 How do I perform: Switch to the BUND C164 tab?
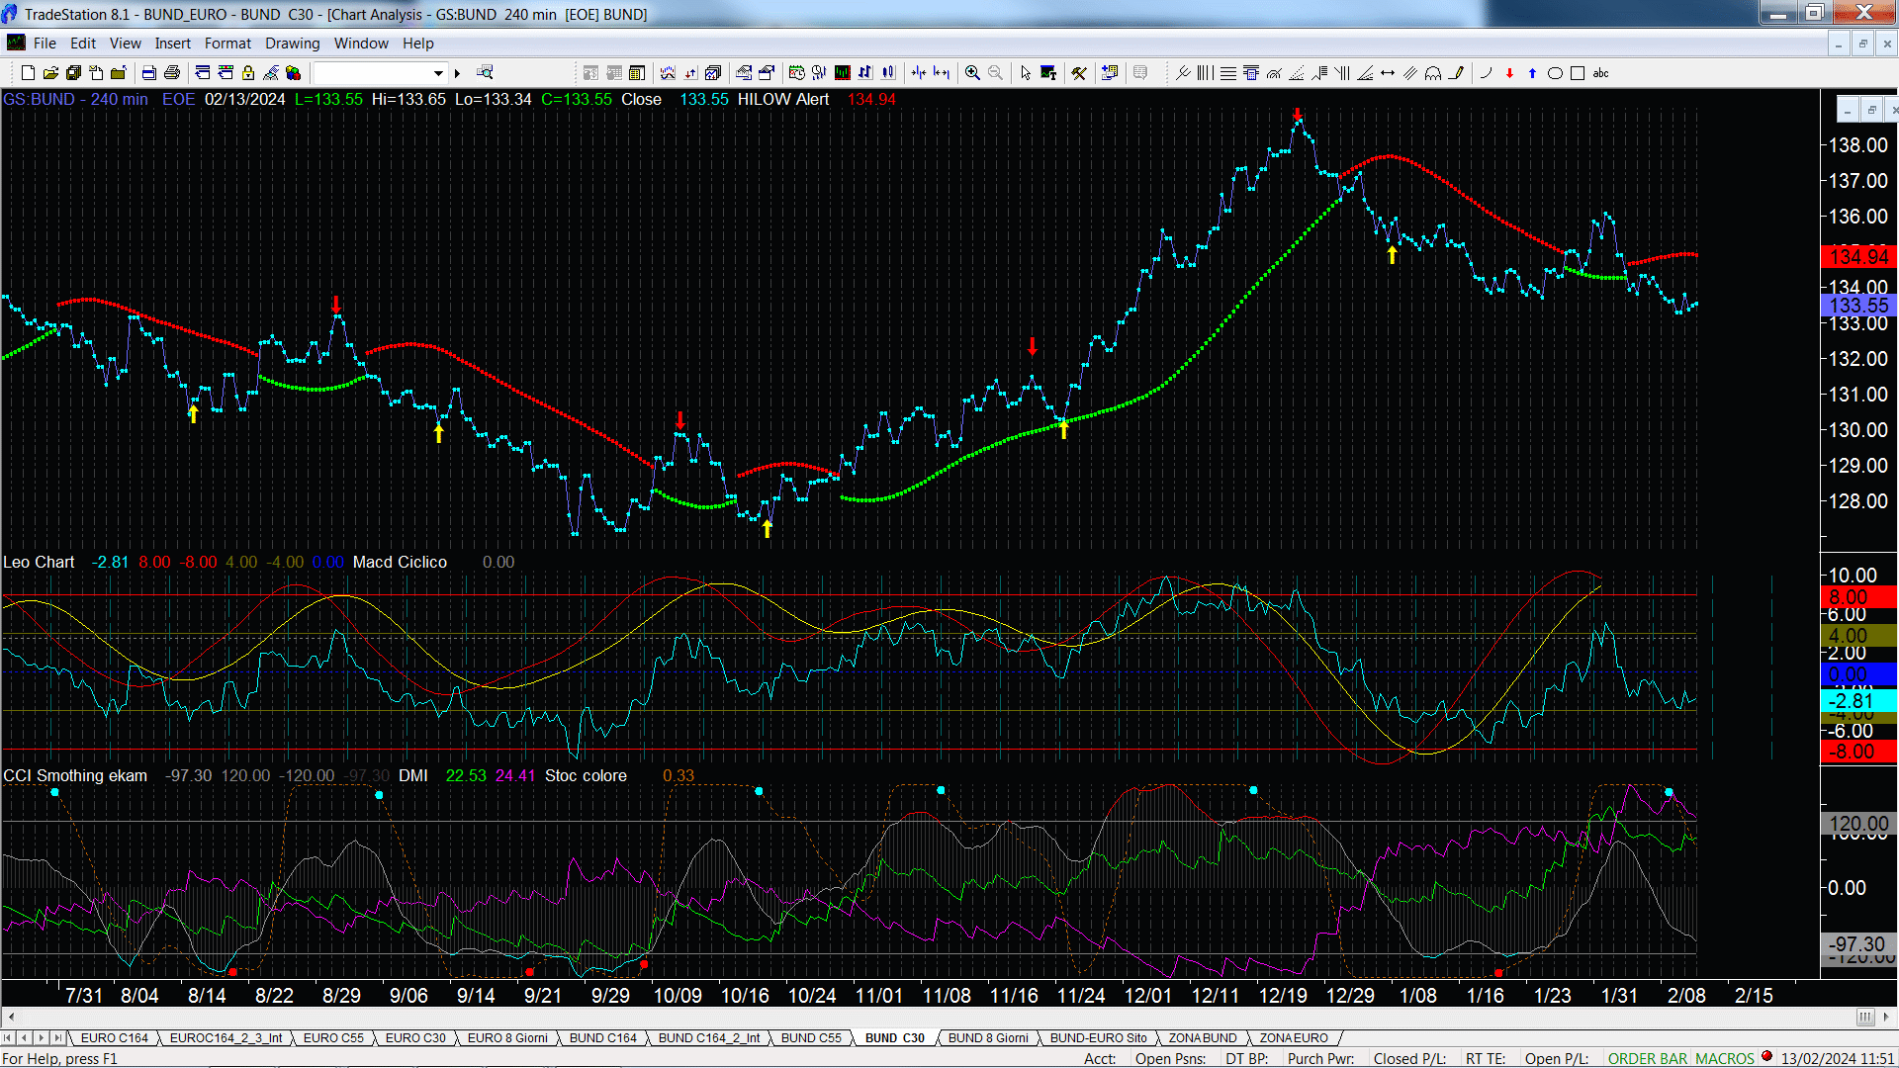(603, 1037)
